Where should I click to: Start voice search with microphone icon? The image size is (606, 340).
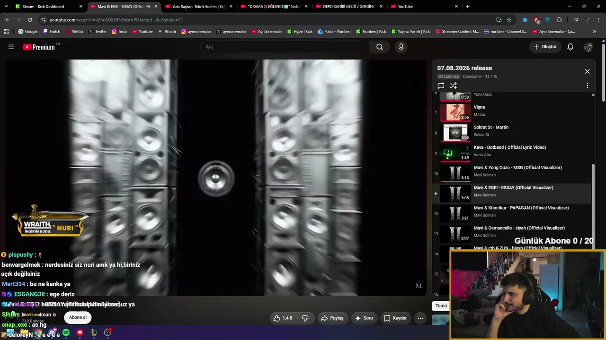401,47
